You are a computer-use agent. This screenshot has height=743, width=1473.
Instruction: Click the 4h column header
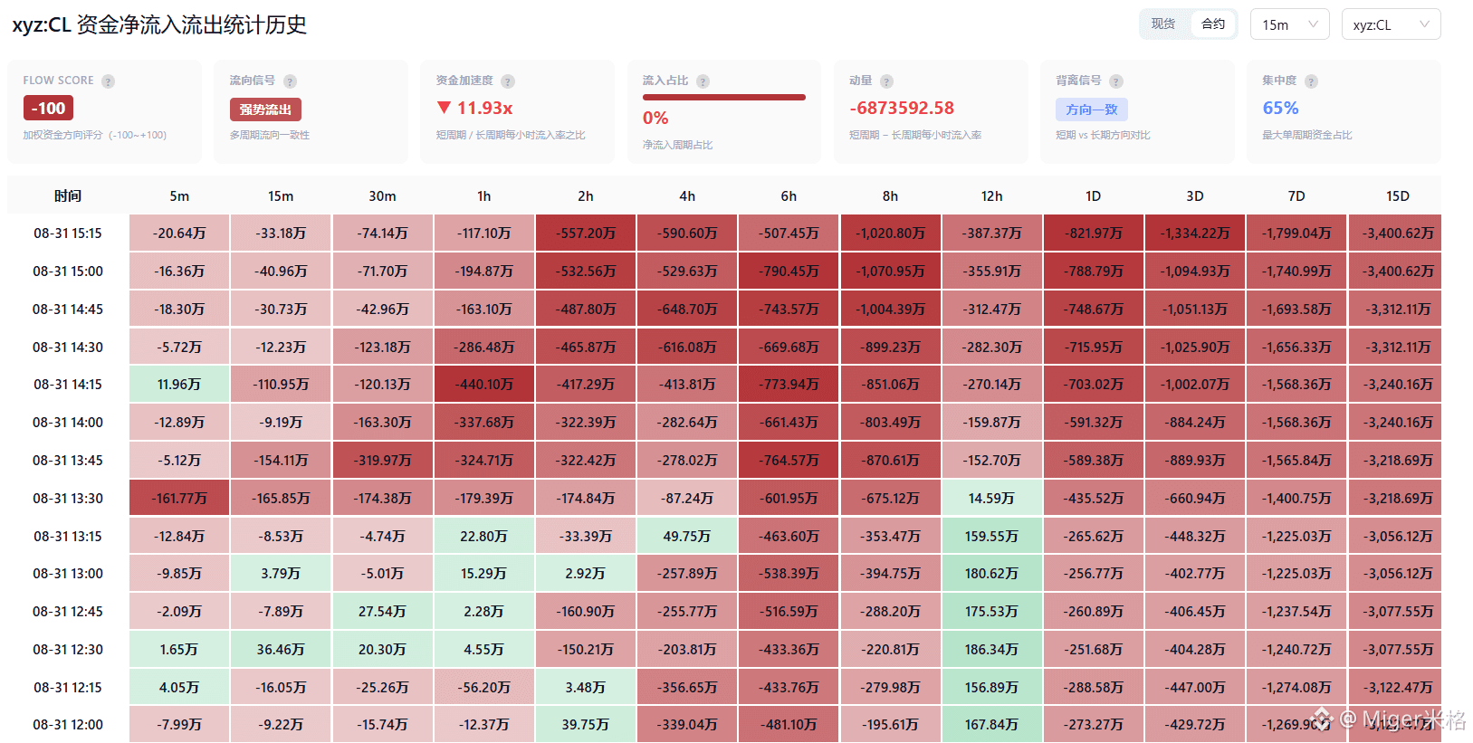click(x=687, y=195)
